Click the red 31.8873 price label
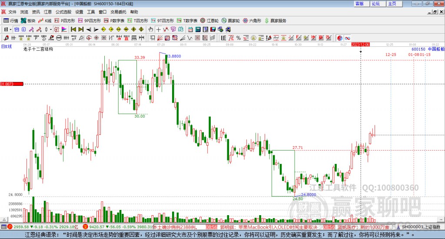The height and width of the screenshot is (239, 445). click(12, 84)
